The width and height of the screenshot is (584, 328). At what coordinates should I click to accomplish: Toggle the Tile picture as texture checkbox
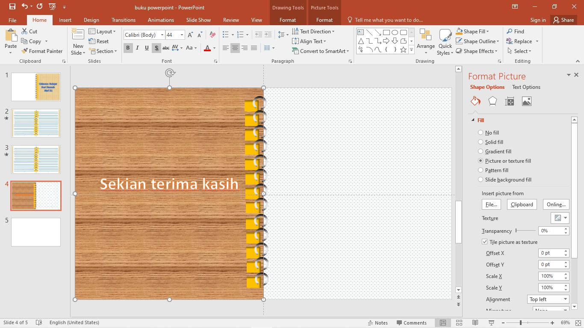[484, 241]
